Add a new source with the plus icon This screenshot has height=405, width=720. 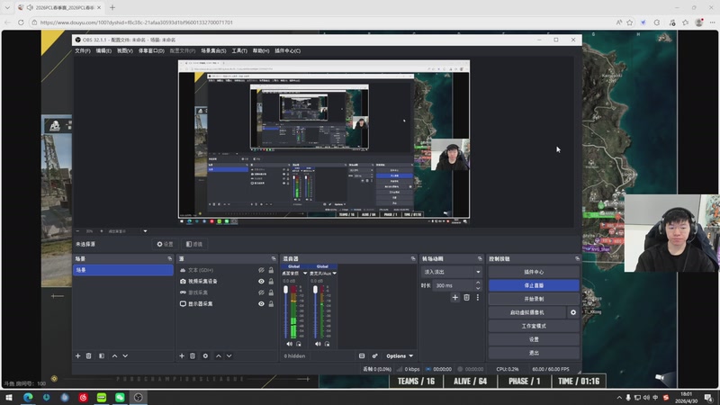point(182,355)
